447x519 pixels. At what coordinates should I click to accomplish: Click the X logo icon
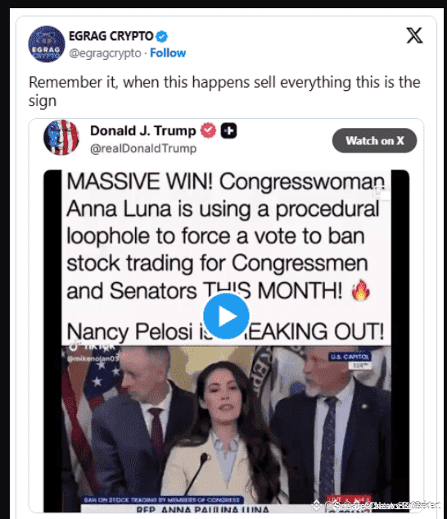(x=414, y=36)
